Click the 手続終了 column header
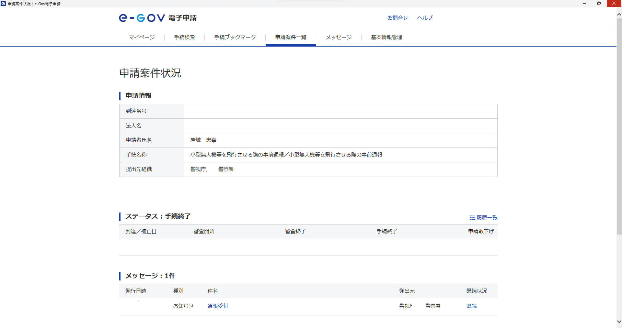 (387, 231)
